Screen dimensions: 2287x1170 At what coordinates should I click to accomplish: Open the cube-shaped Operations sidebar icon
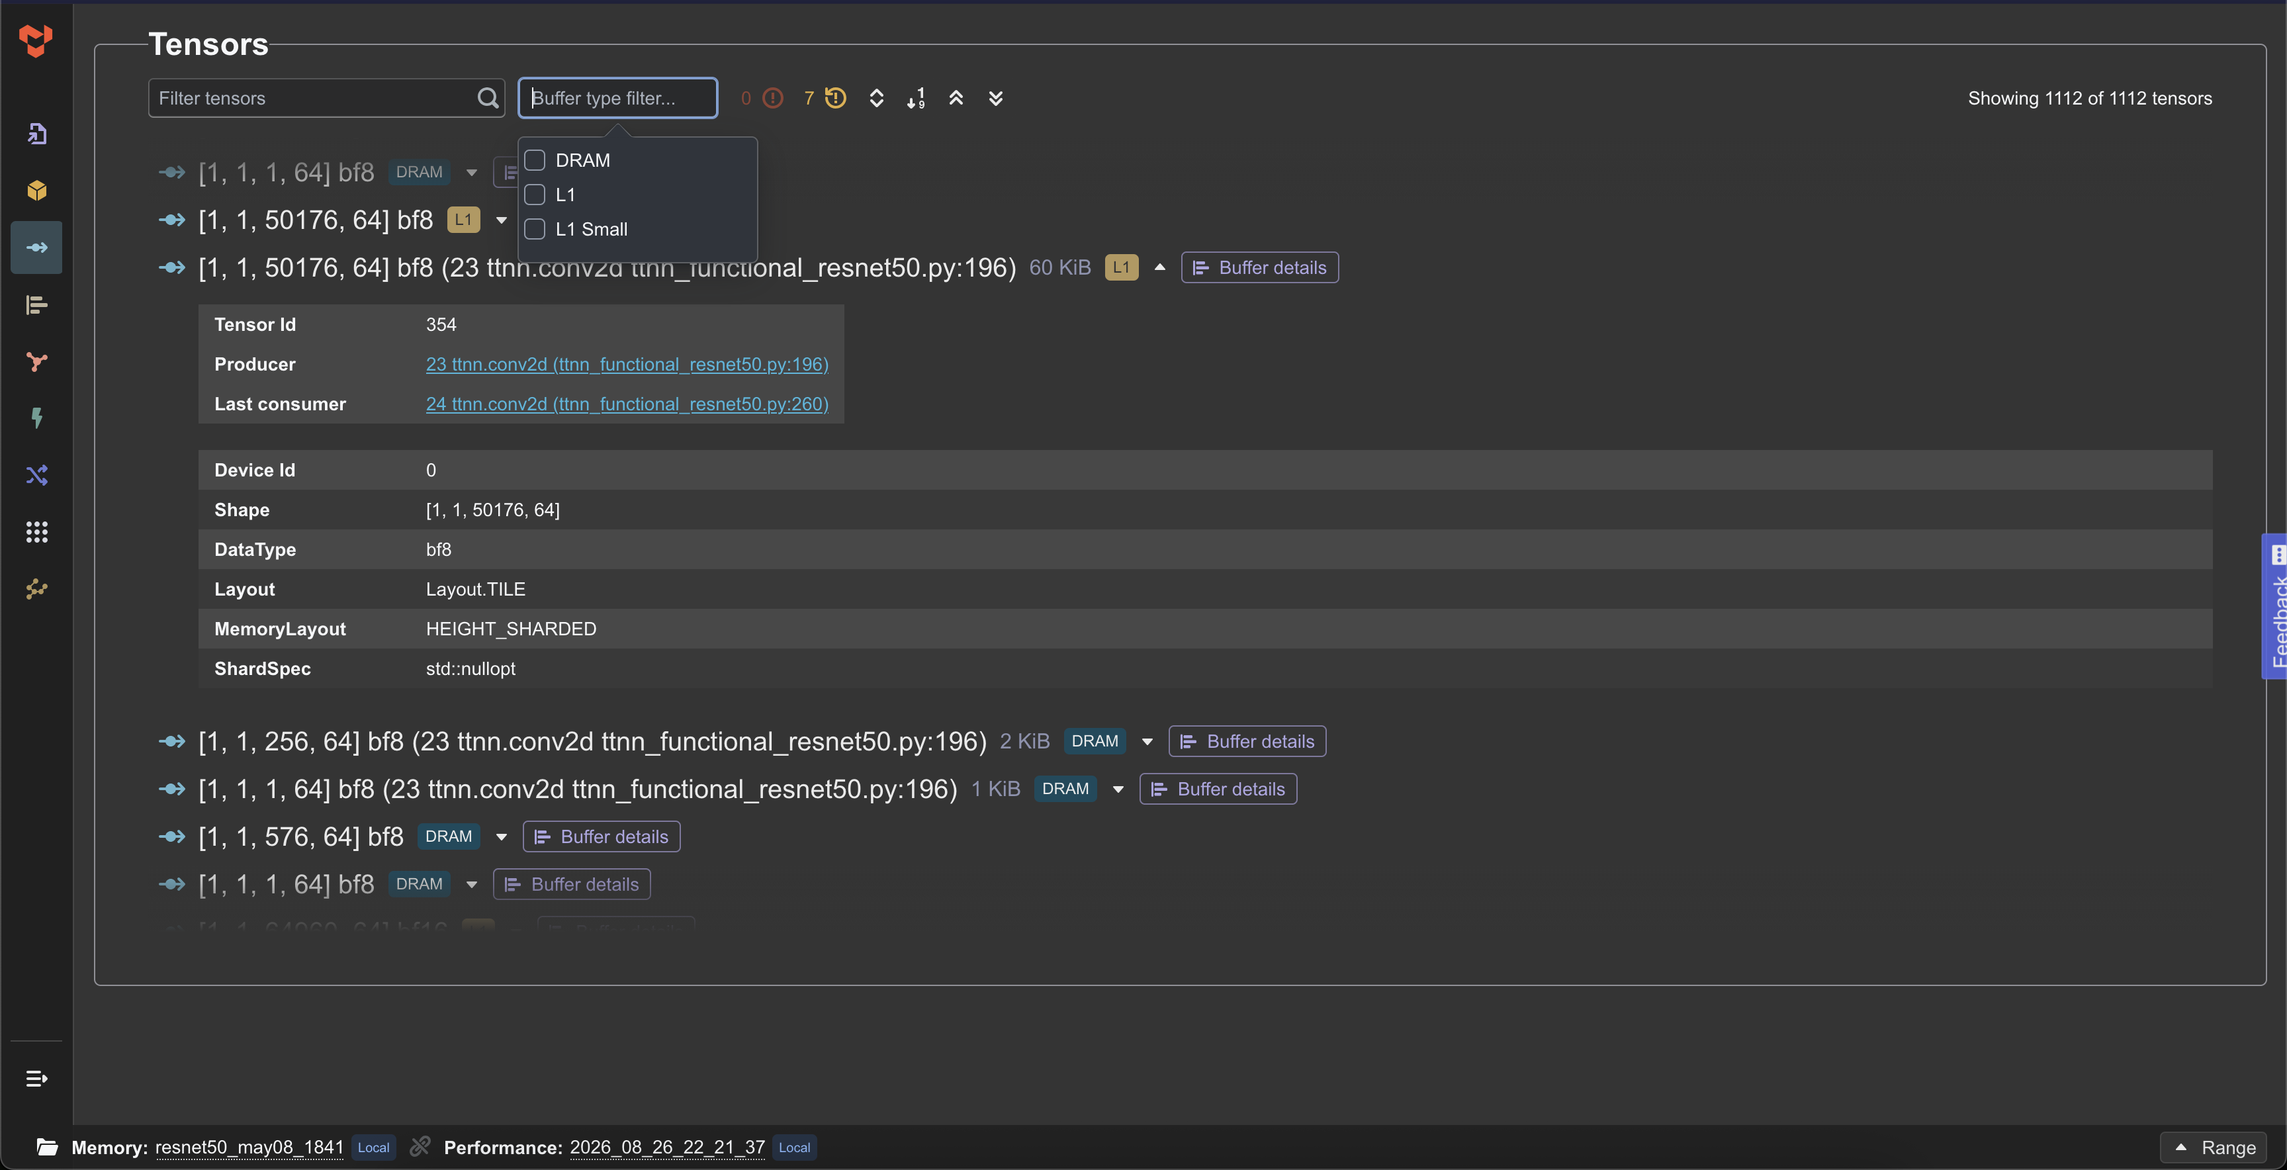(x=36, y=191)
